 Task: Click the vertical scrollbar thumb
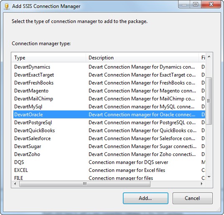pos(209,101)
